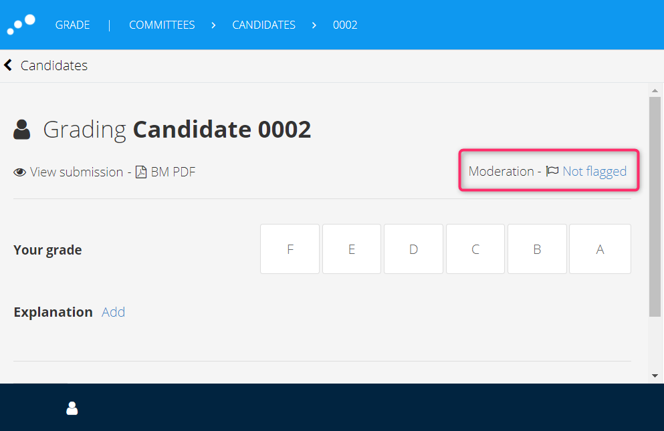This screenshot has height=431, width=664.
Task: Select grade F
Action: 290,249
